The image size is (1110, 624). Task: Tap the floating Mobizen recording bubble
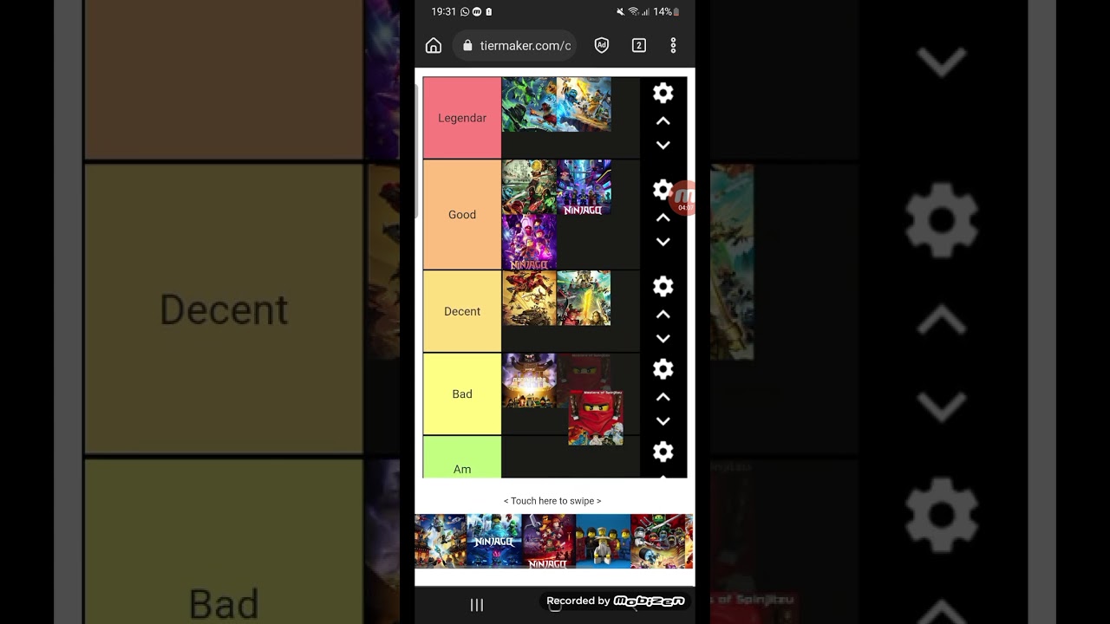(x=684, y=198)
